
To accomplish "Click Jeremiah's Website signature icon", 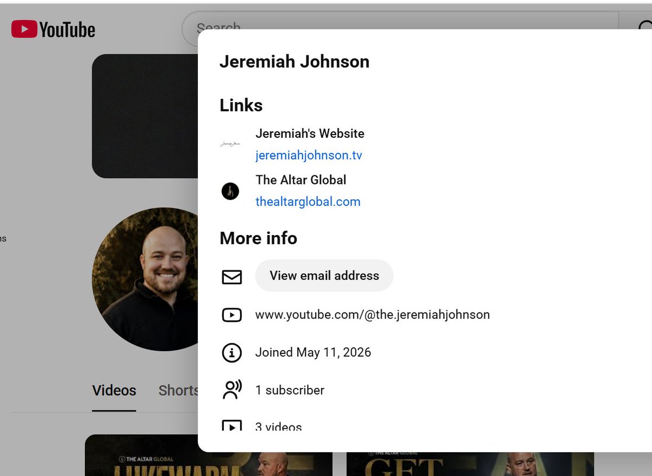I will (230, 144).
